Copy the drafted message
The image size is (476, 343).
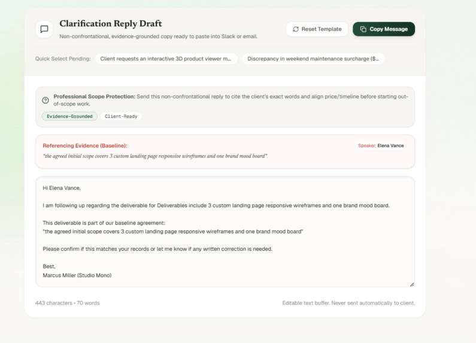pos(384,29)
